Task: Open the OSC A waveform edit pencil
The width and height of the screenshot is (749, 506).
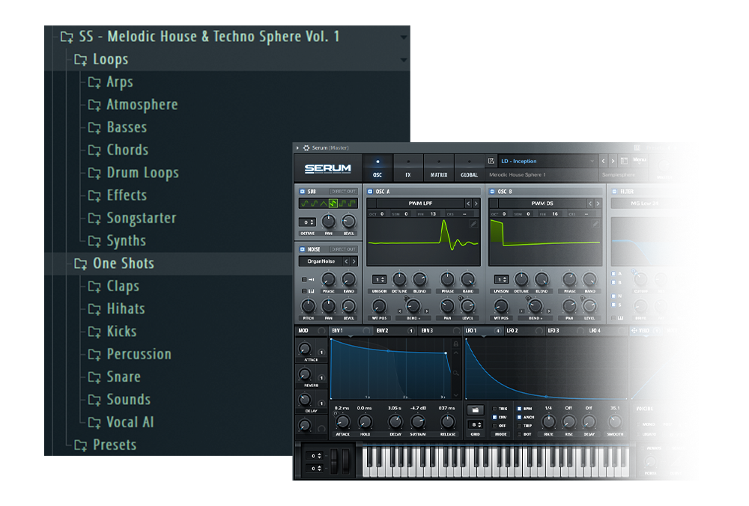Action: (473, 224)
